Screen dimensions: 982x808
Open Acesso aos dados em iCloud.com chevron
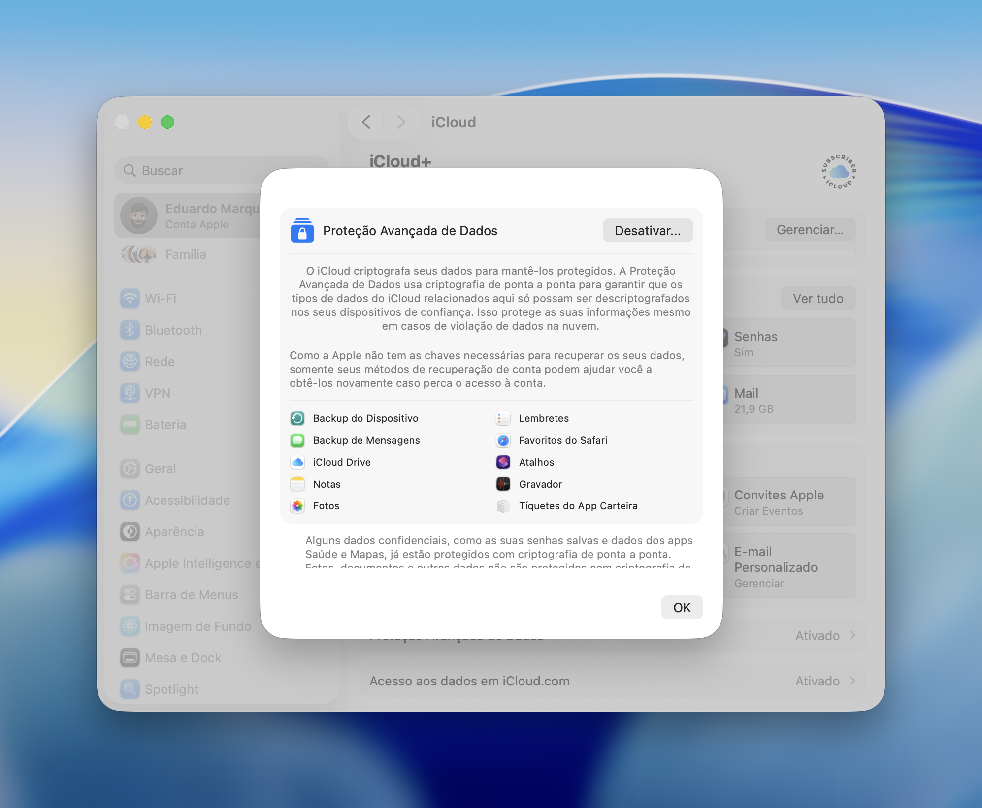coord(852,681)
